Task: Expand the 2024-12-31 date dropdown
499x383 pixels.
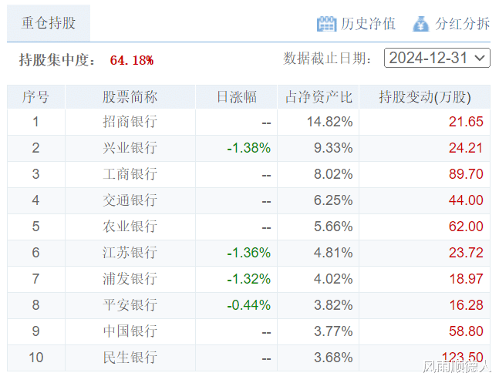Action: click(x=437, y=58)
